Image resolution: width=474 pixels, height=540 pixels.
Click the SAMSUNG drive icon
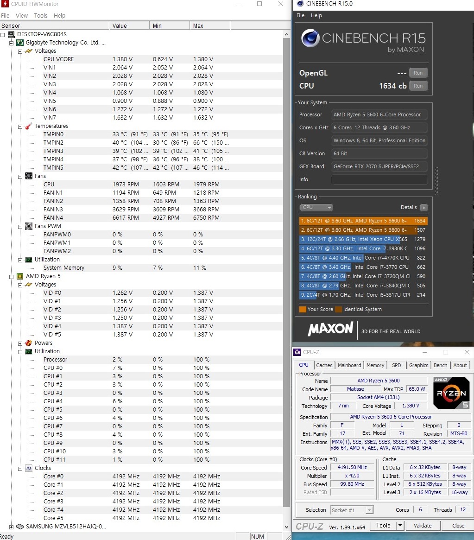[x=20, y=527]
